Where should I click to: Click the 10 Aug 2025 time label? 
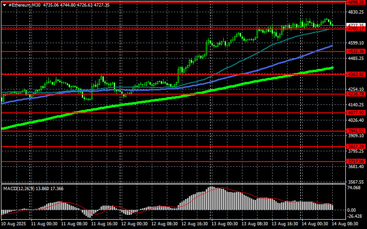tap(14, 224)
